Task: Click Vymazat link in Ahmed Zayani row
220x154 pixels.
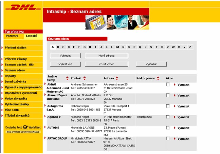Action: [183, 96]
